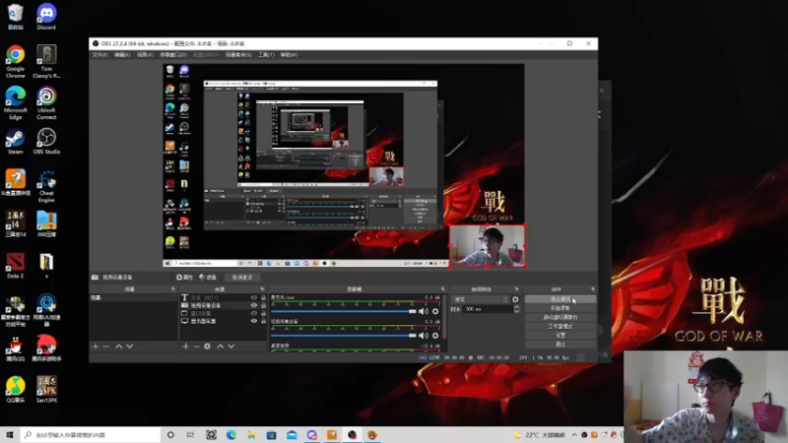This screenshot has width=788, height=443.
Task: Select the text (文本) source row
Action: click(x=224, y=298)
